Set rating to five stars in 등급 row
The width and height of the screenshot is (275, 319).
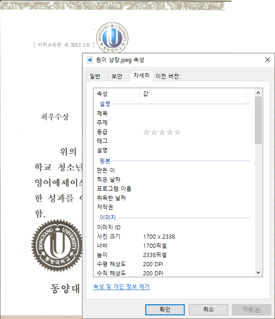[x=177, y=132]
